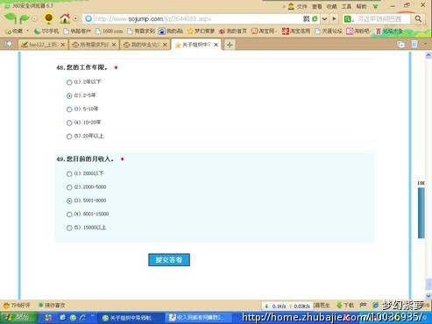Screen dimensions: 432x324
Task: Select the 2-5年 work years option
Action: pos(69,96)
